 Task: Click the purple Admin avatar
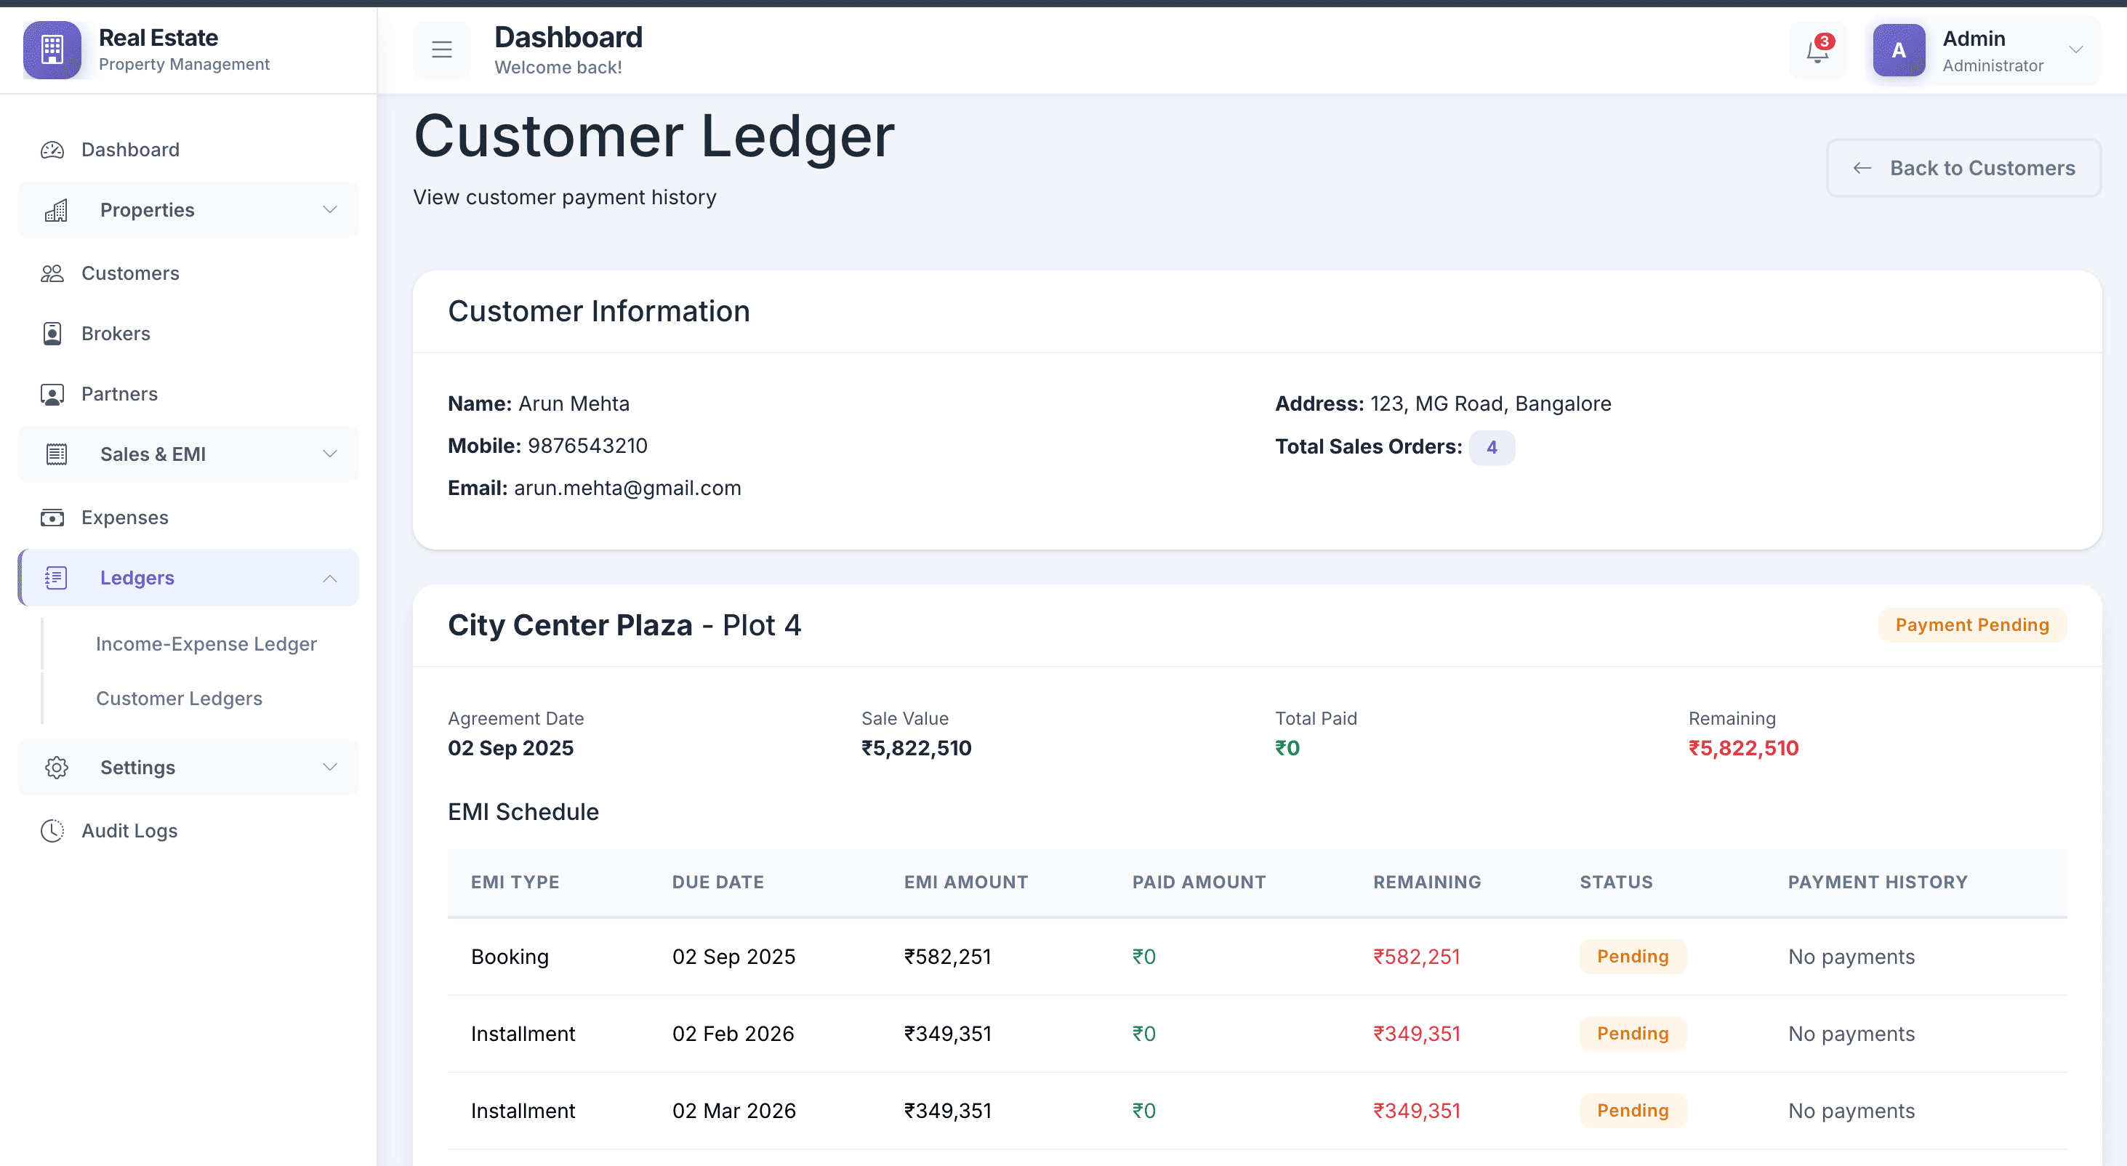(1898, 50)
